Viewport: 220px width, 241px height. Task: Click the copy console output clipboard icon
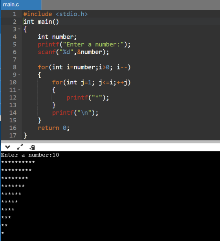pos(32,147)
